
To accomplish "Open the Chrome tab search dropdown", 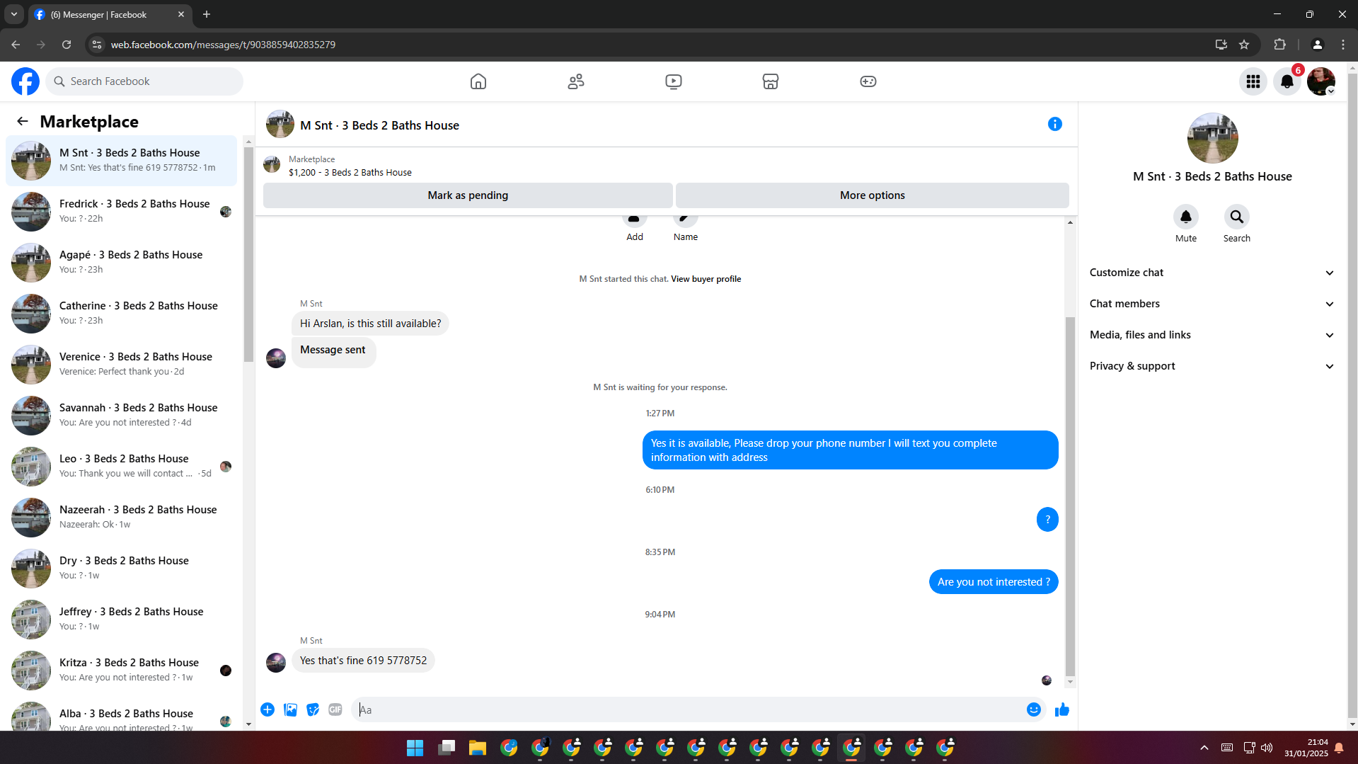I will point(14,14).
